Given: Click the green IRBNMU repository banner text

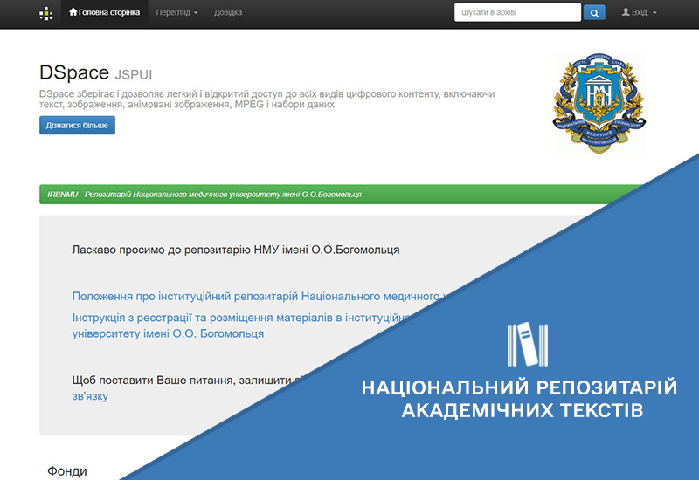Looking at the screenshot, I should pos(204,195).
